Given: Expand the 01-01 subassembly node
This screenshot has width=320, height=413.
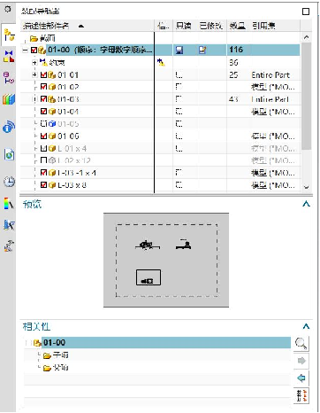Looking at the screenshot, I should click(x=34, y=74).
